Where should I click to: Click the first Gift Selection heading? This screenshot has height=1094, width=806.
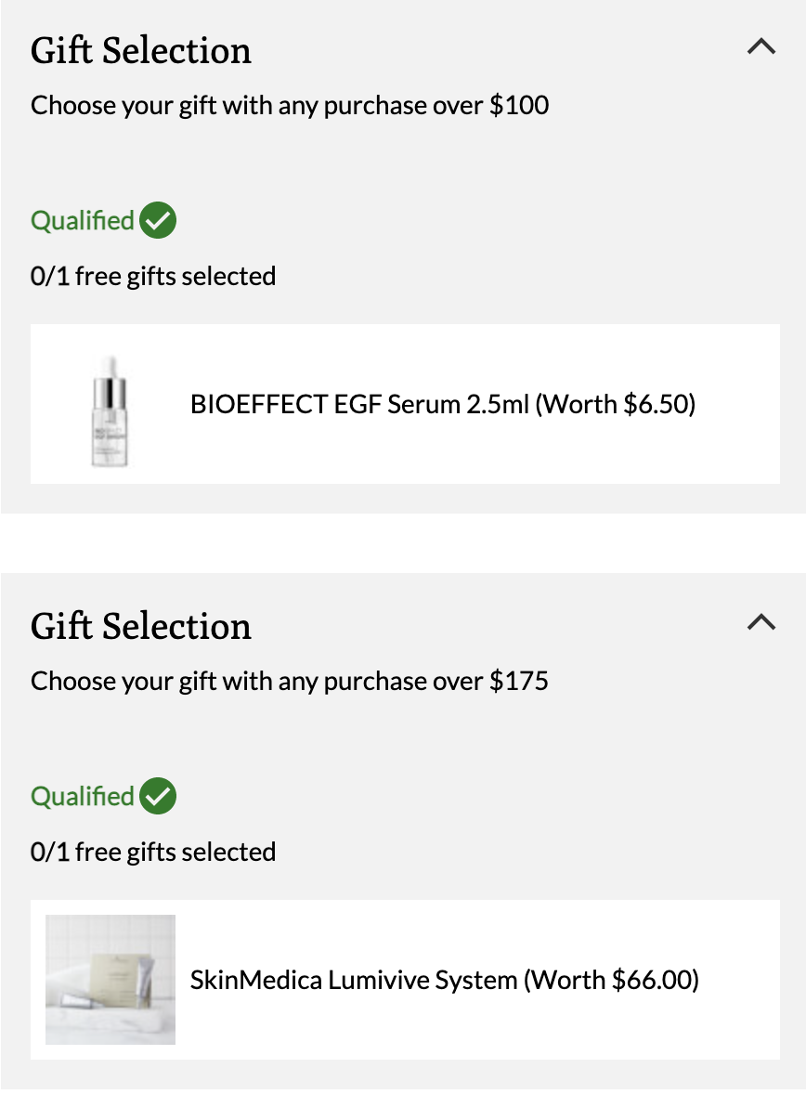tap(141, 51)
